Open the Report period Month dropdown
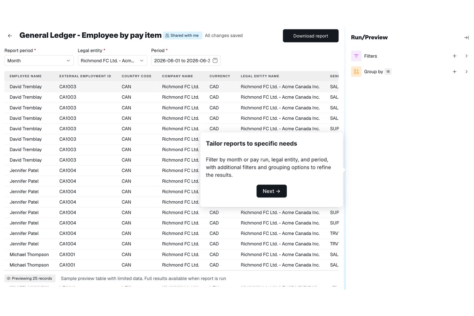Viewport: 474px width, 316px height. pos(39,61)
